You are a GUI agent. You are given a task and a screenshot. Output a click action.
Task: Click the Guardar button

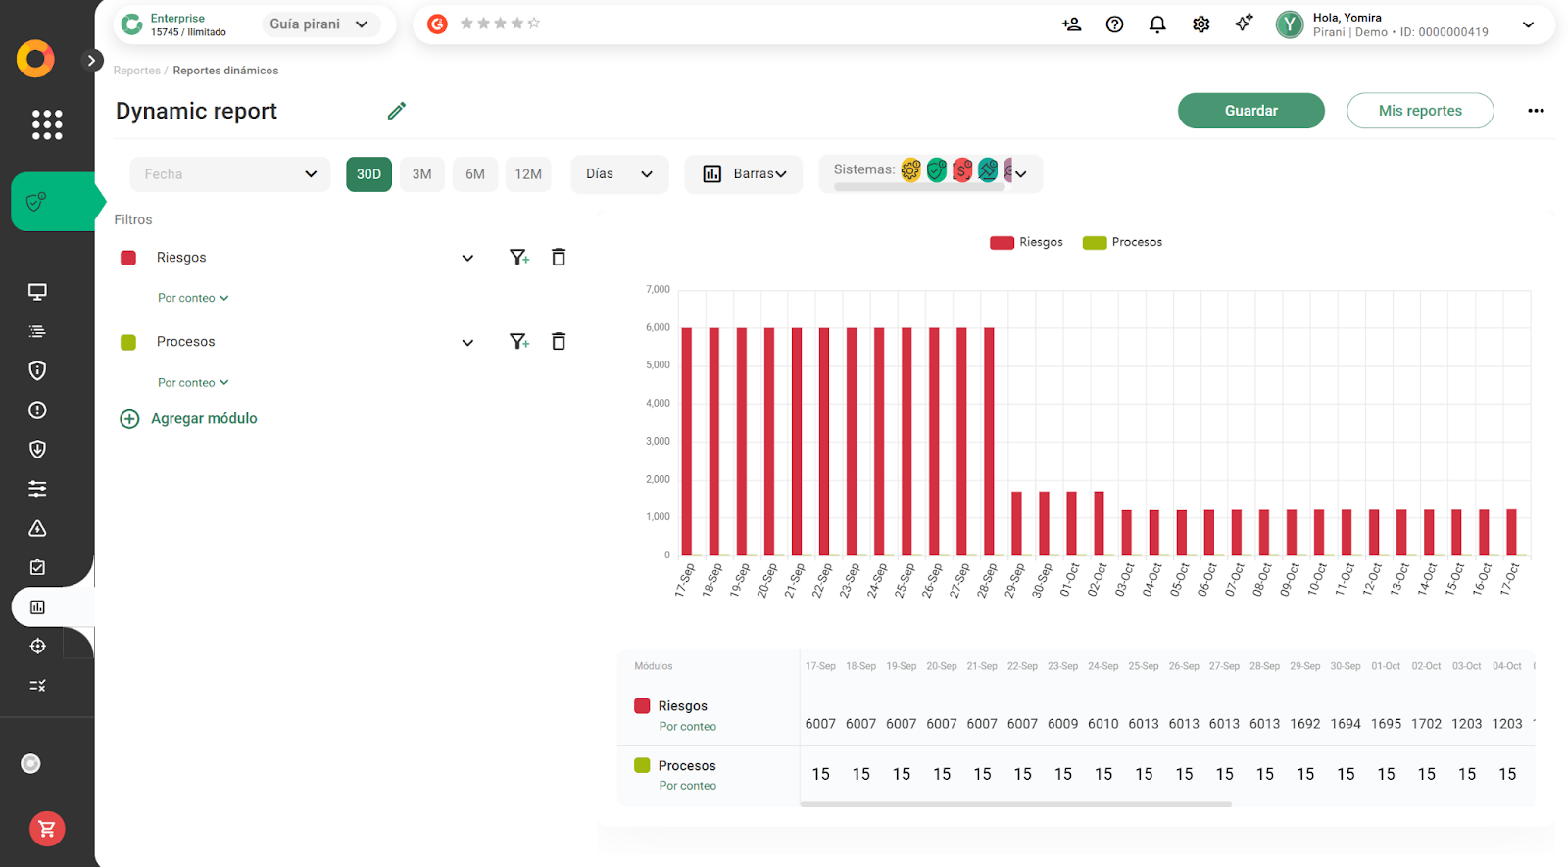click(1250, 111)
